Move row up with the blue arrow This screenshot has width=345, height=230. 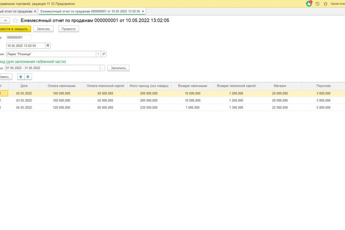21,77
